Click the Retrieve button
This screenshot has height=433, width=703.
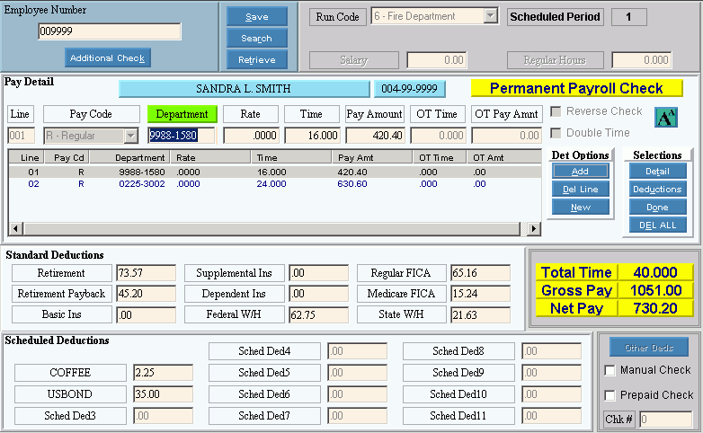click(x=256, y=60)
